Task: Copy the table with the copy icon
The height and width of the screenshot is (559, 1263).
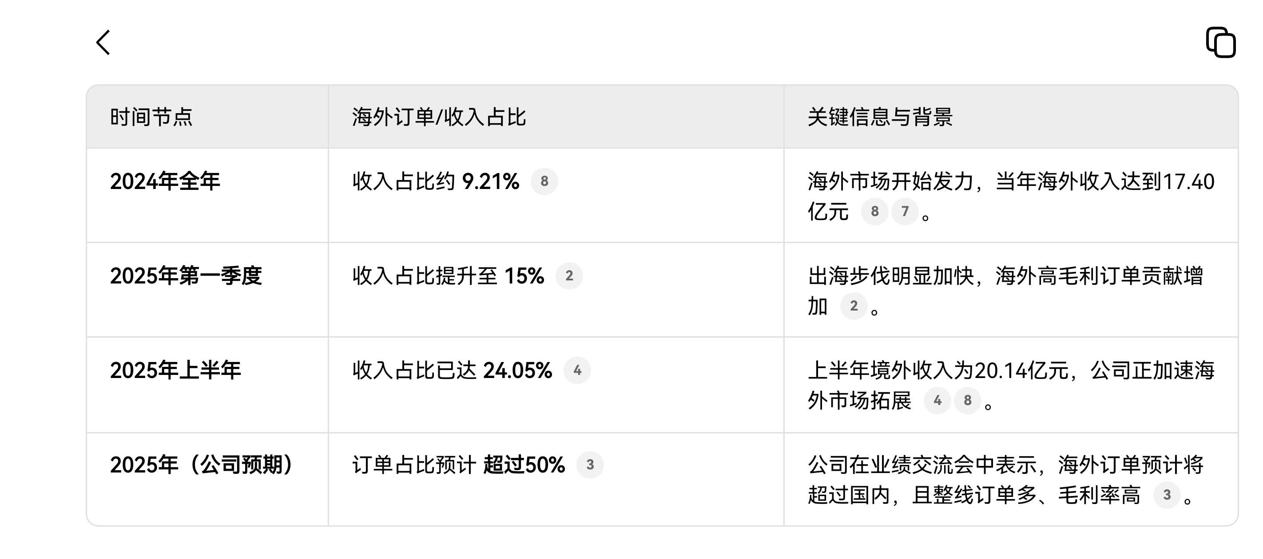Action: (x=1220, y=43)
